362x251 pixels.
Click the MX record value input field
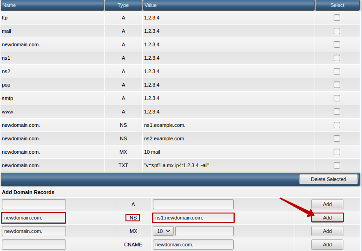pyautogui.click(x=204, y=231)
